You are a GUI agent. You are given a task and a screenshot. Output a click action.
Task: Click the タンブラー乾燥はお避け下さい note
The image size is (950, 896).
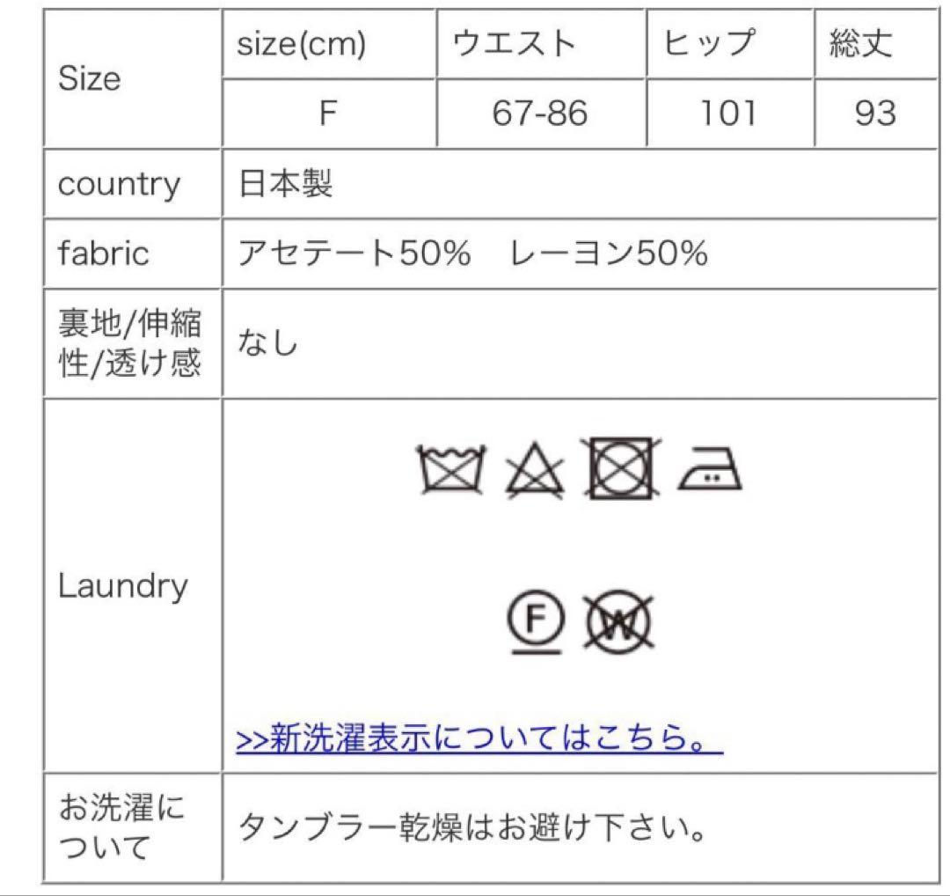[472, 828]
